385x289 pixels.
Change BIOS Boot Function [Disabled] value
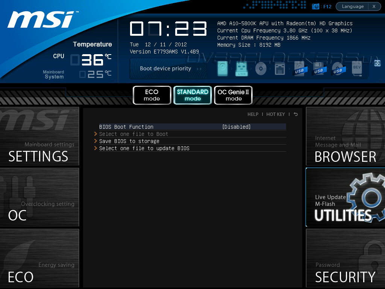[x=236, y=127]
